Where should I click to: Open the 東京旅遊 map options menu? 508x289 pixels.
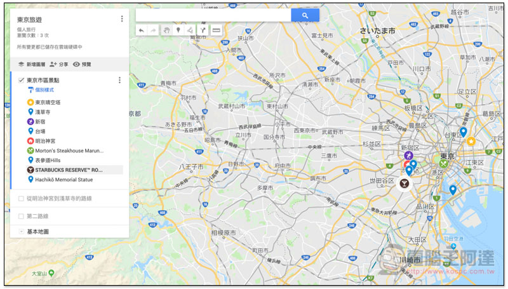122,19
